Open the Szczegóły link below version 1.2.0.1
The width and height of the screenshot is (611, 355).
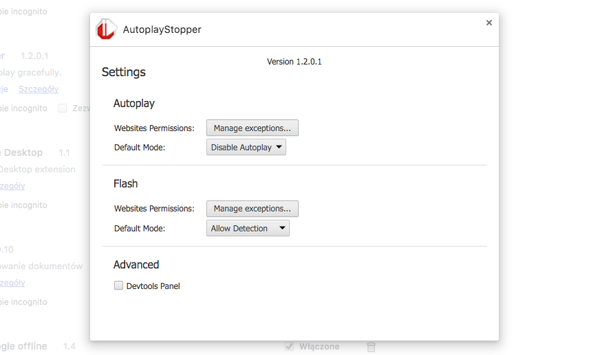39,89
